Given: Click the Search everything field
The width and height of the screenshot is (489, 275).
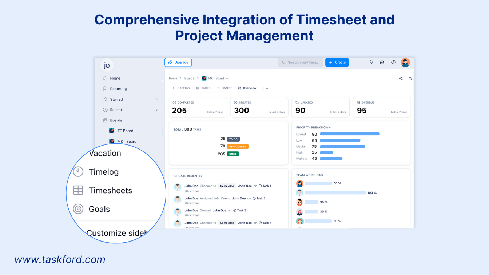Looking at the screenshot, I should pos(300,63).
